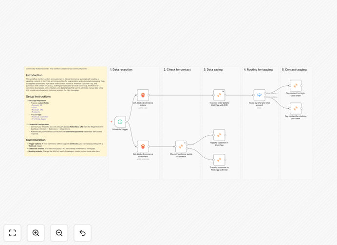Viewport: 337px width, 245px height.
Task: Click the 'Update customer in KlickTipp' label
Action: point(219,144)
